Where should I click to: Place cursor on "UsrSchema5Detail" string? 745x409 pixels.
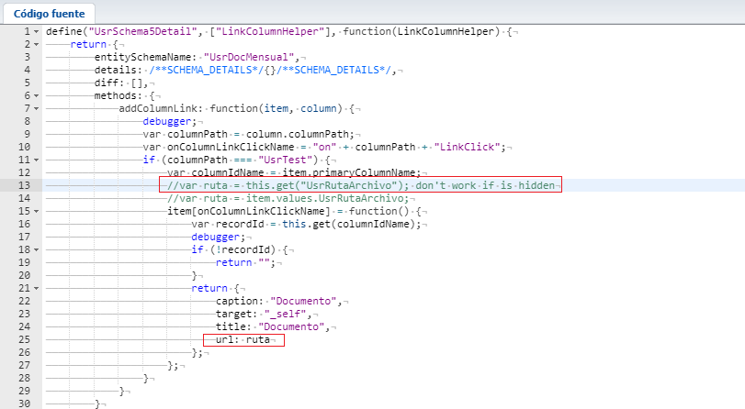143,31
